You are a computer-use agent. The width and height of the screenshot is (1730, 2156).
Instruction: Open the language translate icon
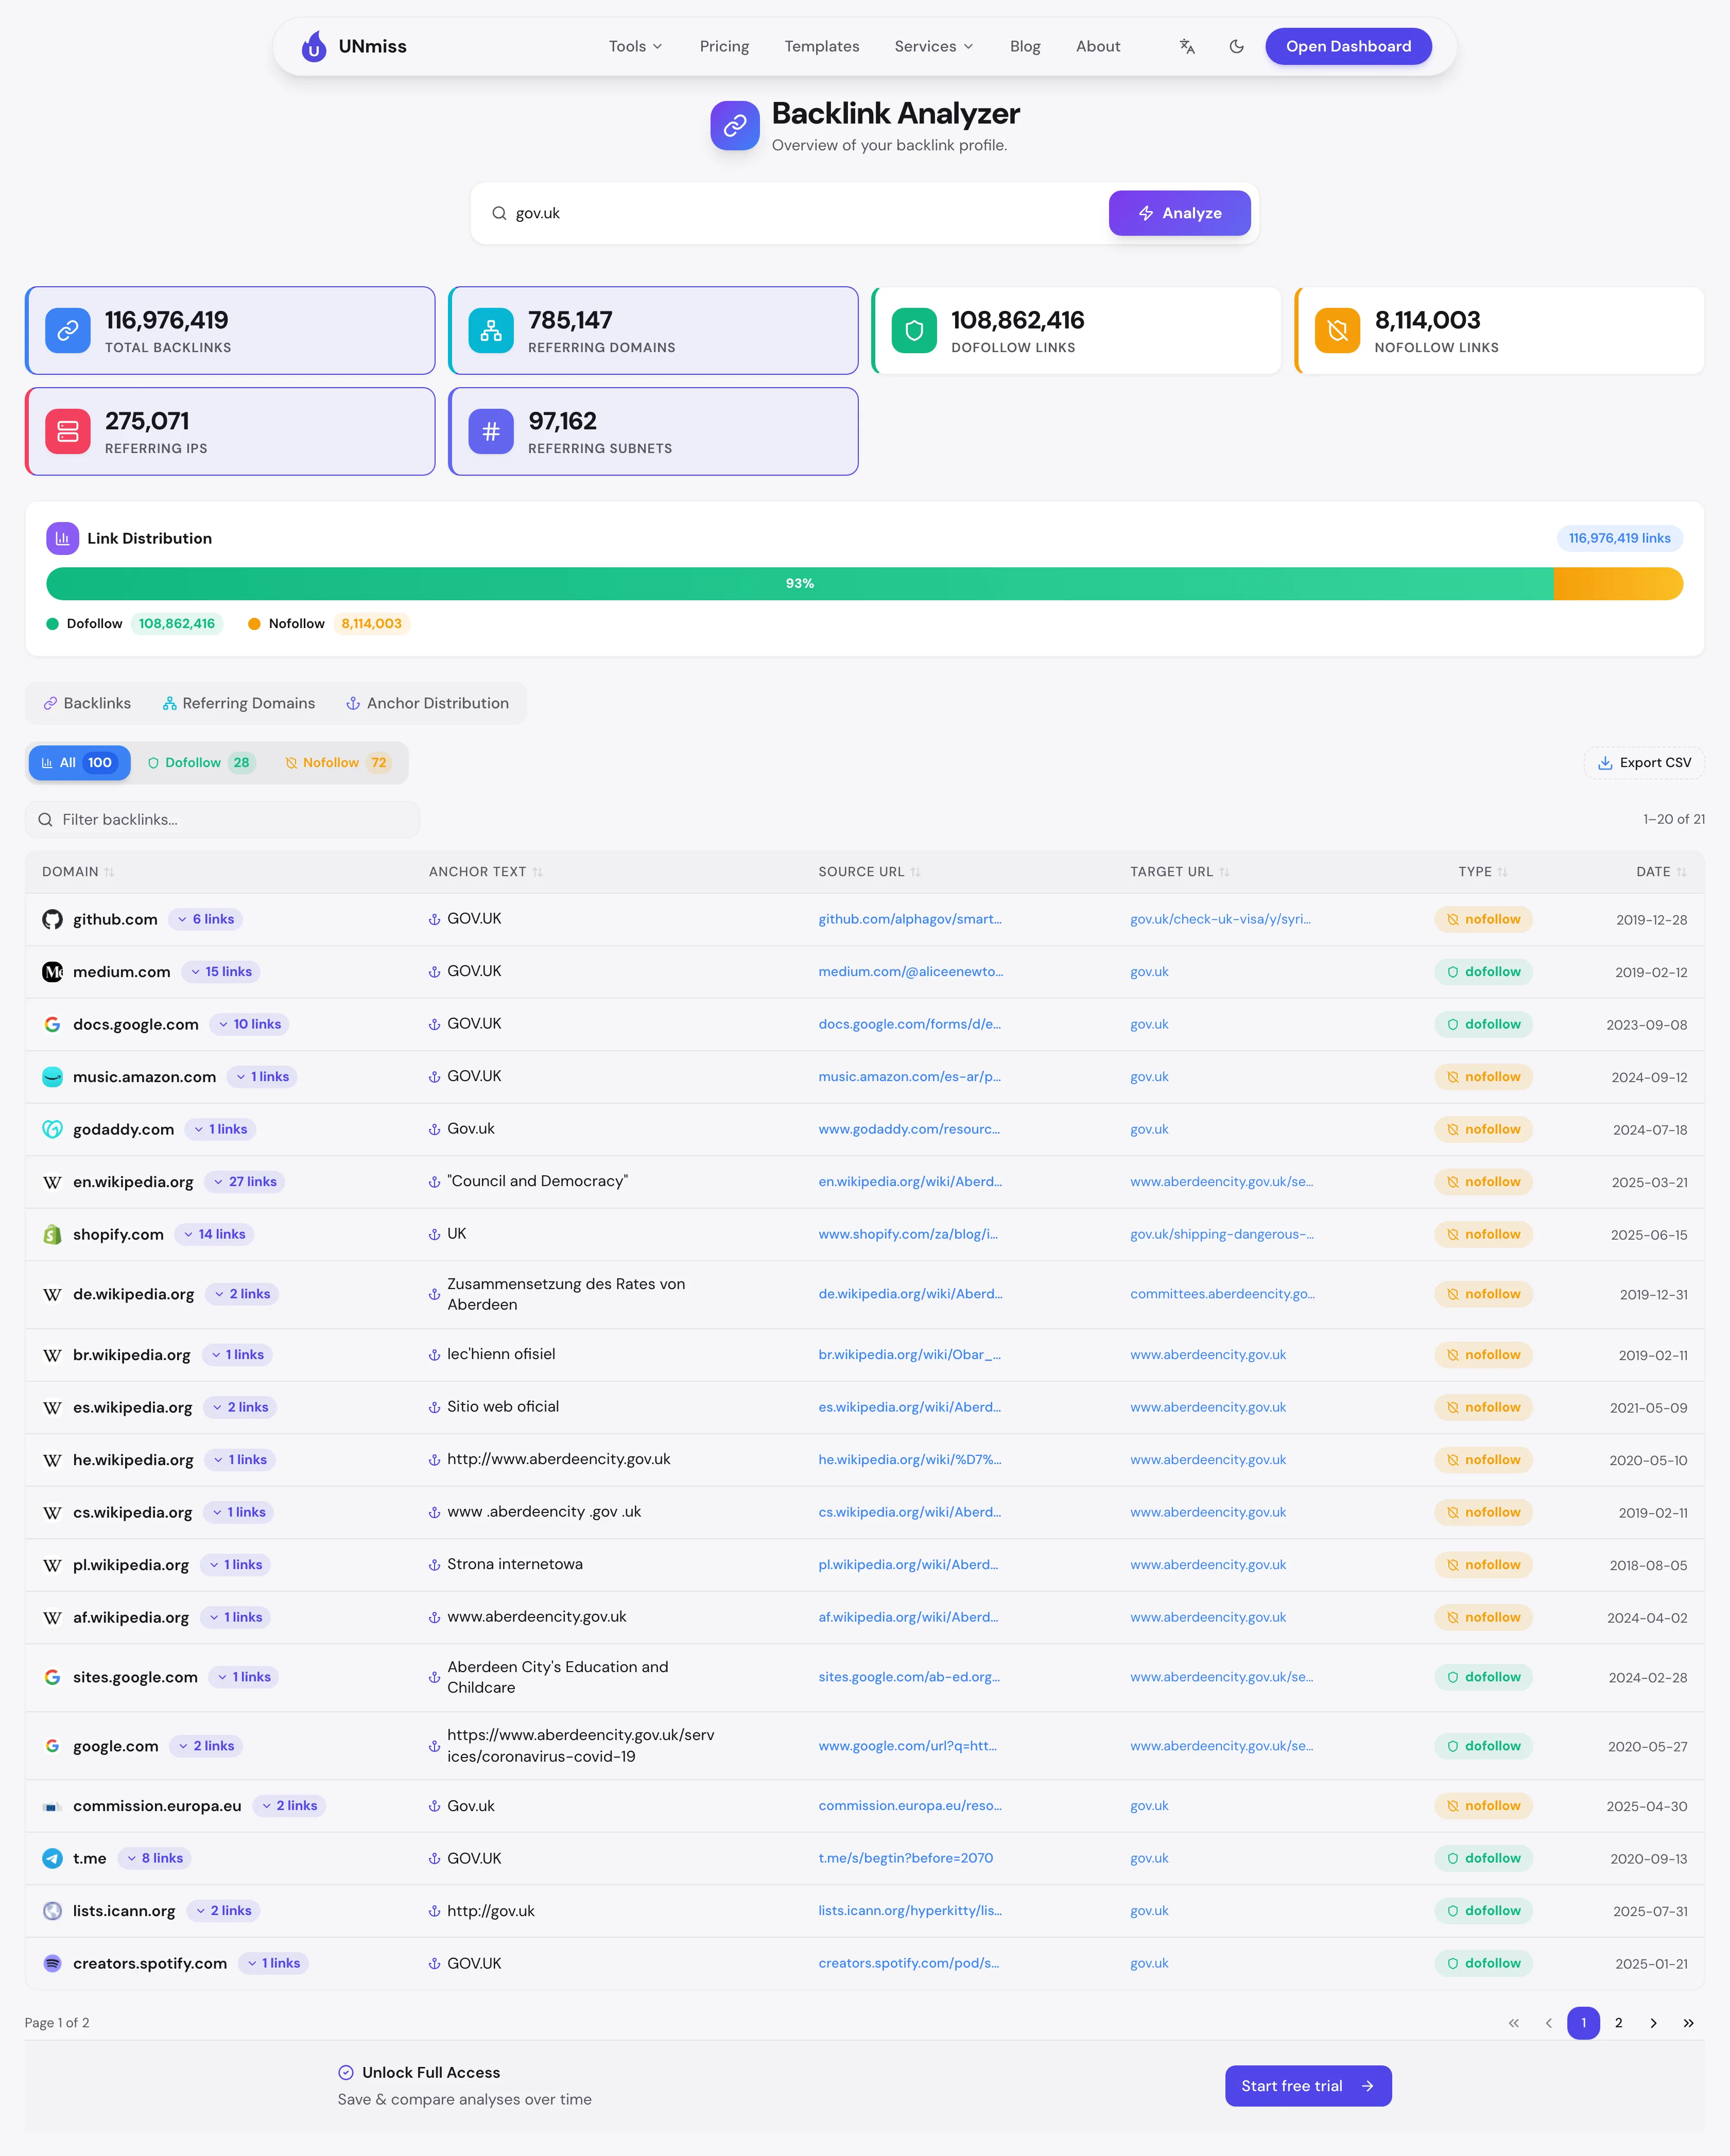pos(1187,46)
